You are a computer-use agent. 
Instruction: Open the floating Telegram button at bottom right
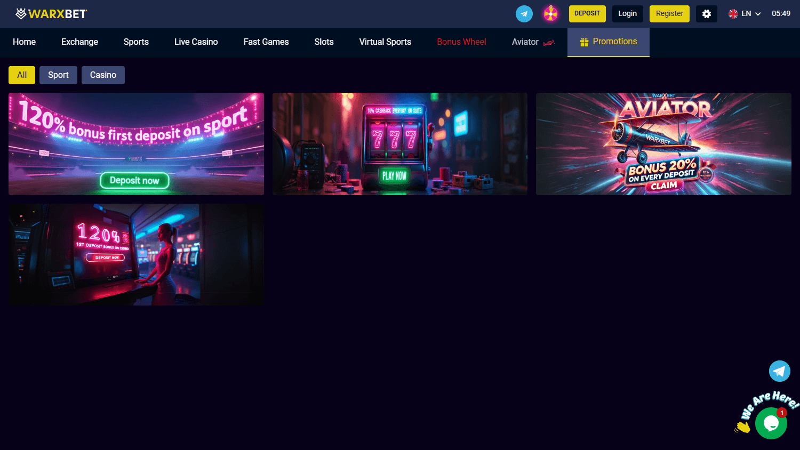pyautogui.click(x=780, y=371)
